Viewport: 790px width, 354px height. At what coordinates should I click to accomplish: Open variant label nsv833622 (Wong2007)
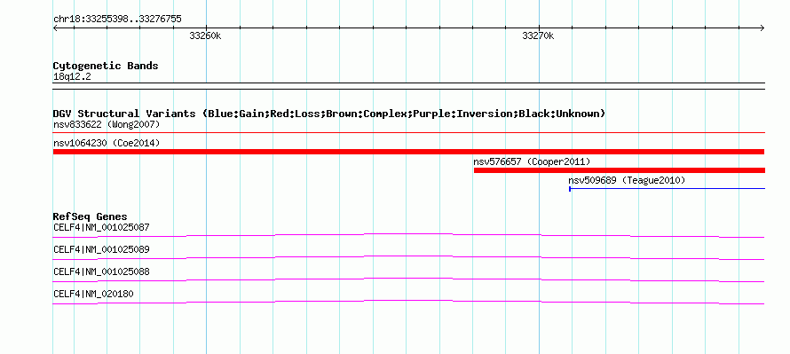(x=107, y=124)
